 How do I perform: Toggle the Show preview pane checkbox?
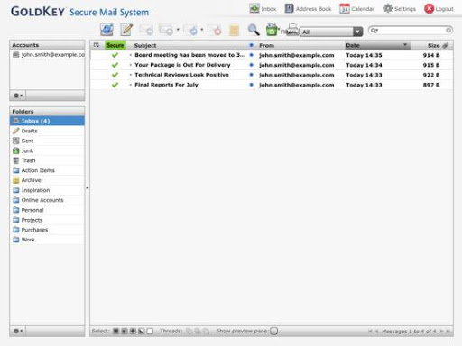(273, 331)
